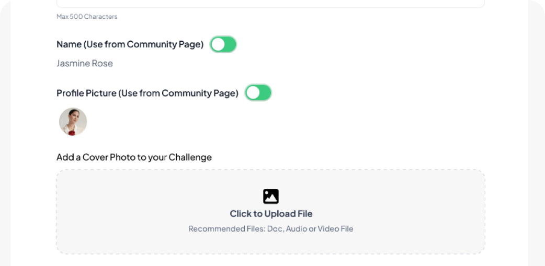Click empty white space right of the avatar
The image size is (545, 266).
tap(262, 123)
